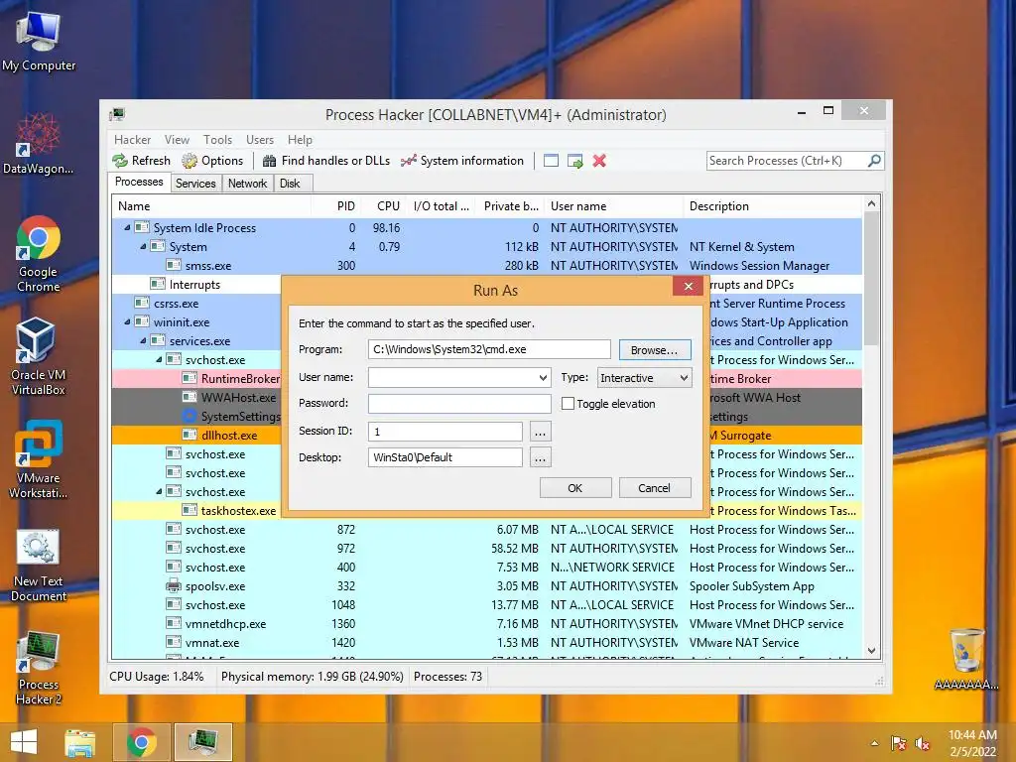Image resolution: width=1016 pixels, height=762 pixels.
Task: Open System information
Action: [x=462, y=161]
